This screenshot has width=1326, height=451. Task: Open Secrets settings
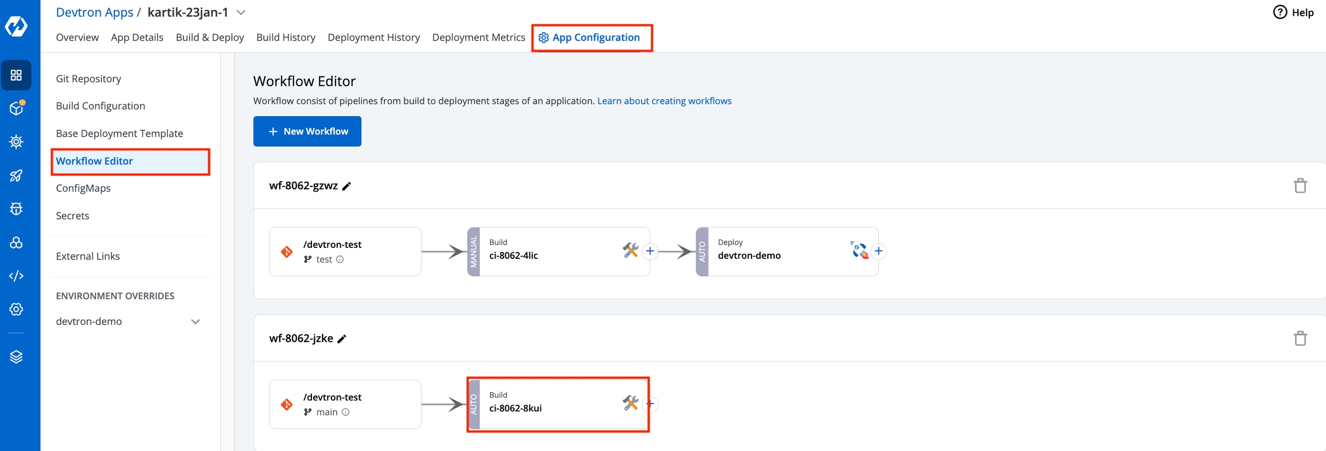pos(73,216)
